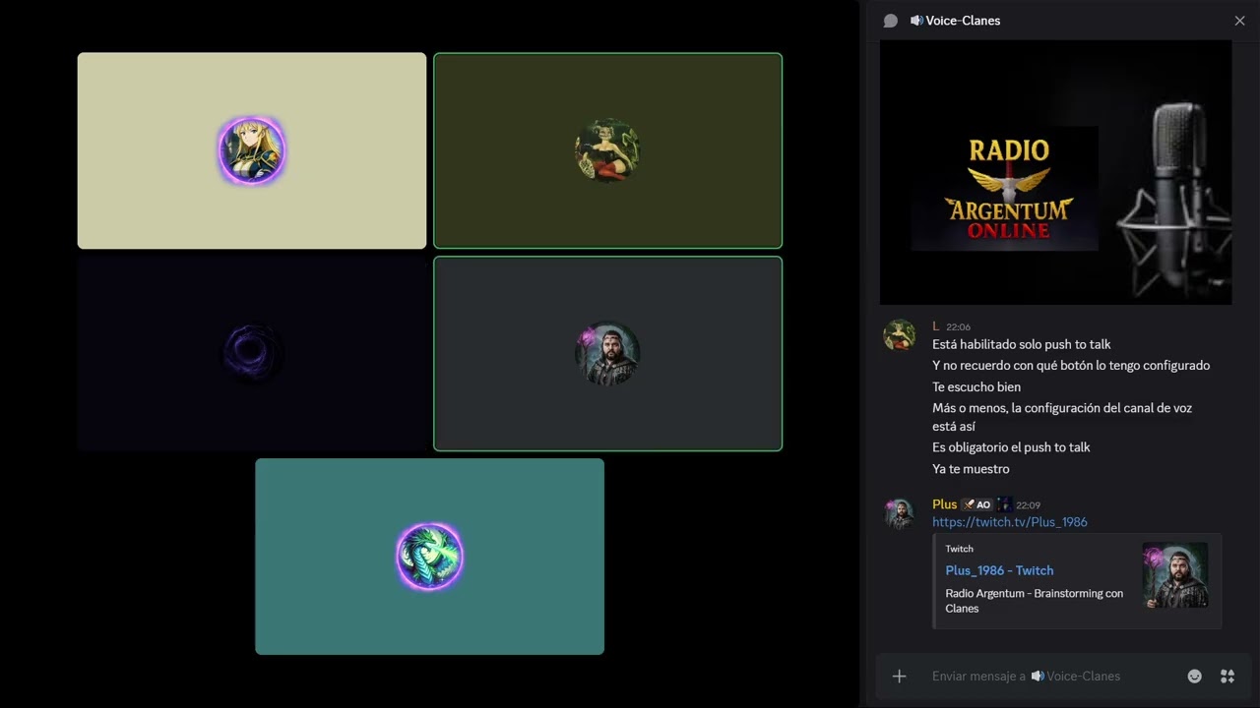
Task: Click message "Es obligatorio el push to talk"
Action: click(1011, 447)
